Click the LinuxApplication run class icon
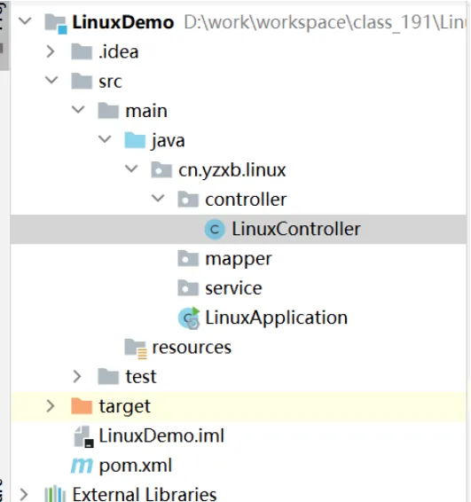This screenshot has height=502, width=471. (x=189, y=318)
